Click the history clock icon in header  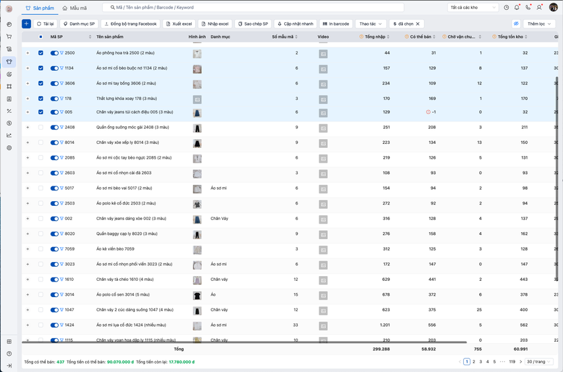point(506,7)
